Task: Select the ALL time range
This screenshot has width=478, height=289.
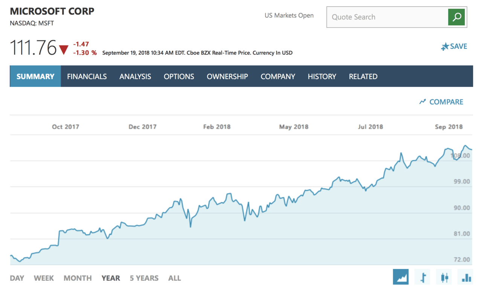Action: pyautogui.click(x=174, y=278)
